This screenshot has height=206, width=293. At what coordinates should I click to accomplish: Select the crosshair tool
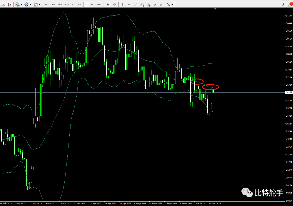point(114,5)
